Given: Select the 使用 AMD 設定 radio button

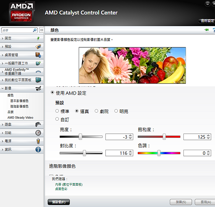Looking at the screenshot, I should [52, 92].
